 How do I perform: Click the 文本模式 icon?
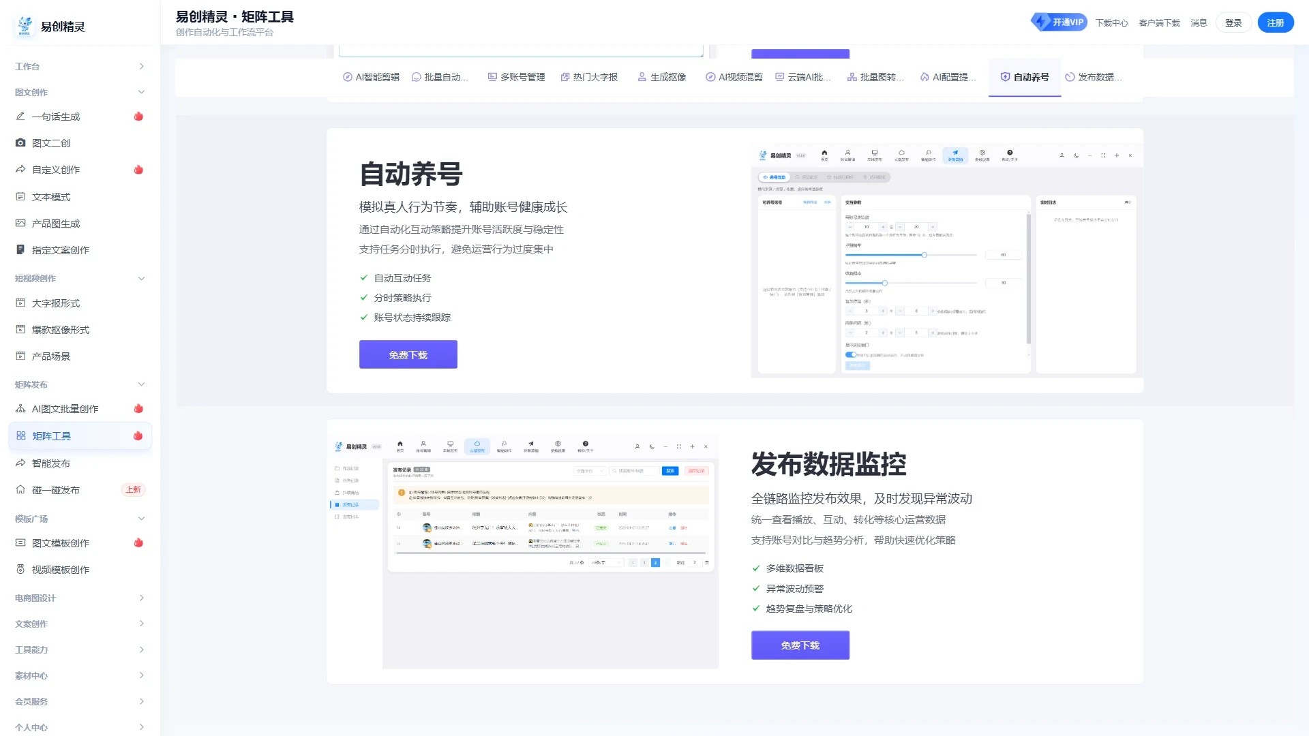[x=20, y=197]
